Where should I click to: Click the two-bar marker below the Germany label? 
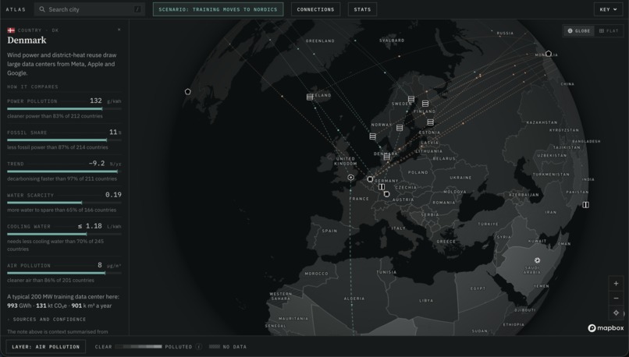pos(382,187)
